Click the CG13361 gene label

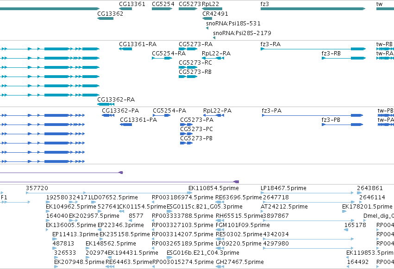[x=132, y=4]
